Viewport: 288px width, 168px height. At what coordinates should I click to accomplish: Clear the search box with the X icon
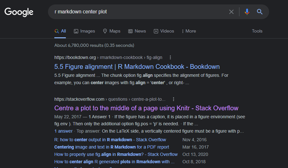click(231, 12)
